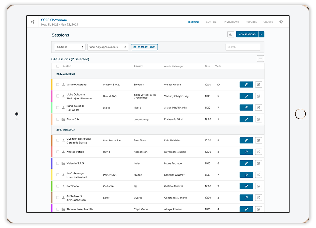This screenshot has height=228, width=316.
Task: Edit the Caron S.A. session
Action: click(258, 119)
